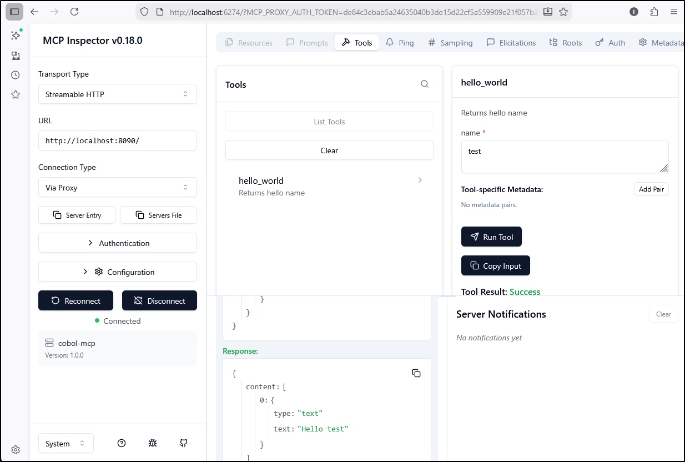Switch to the Ping tab
The height and width of the screenshot is (462, 685).
(400, 43)
